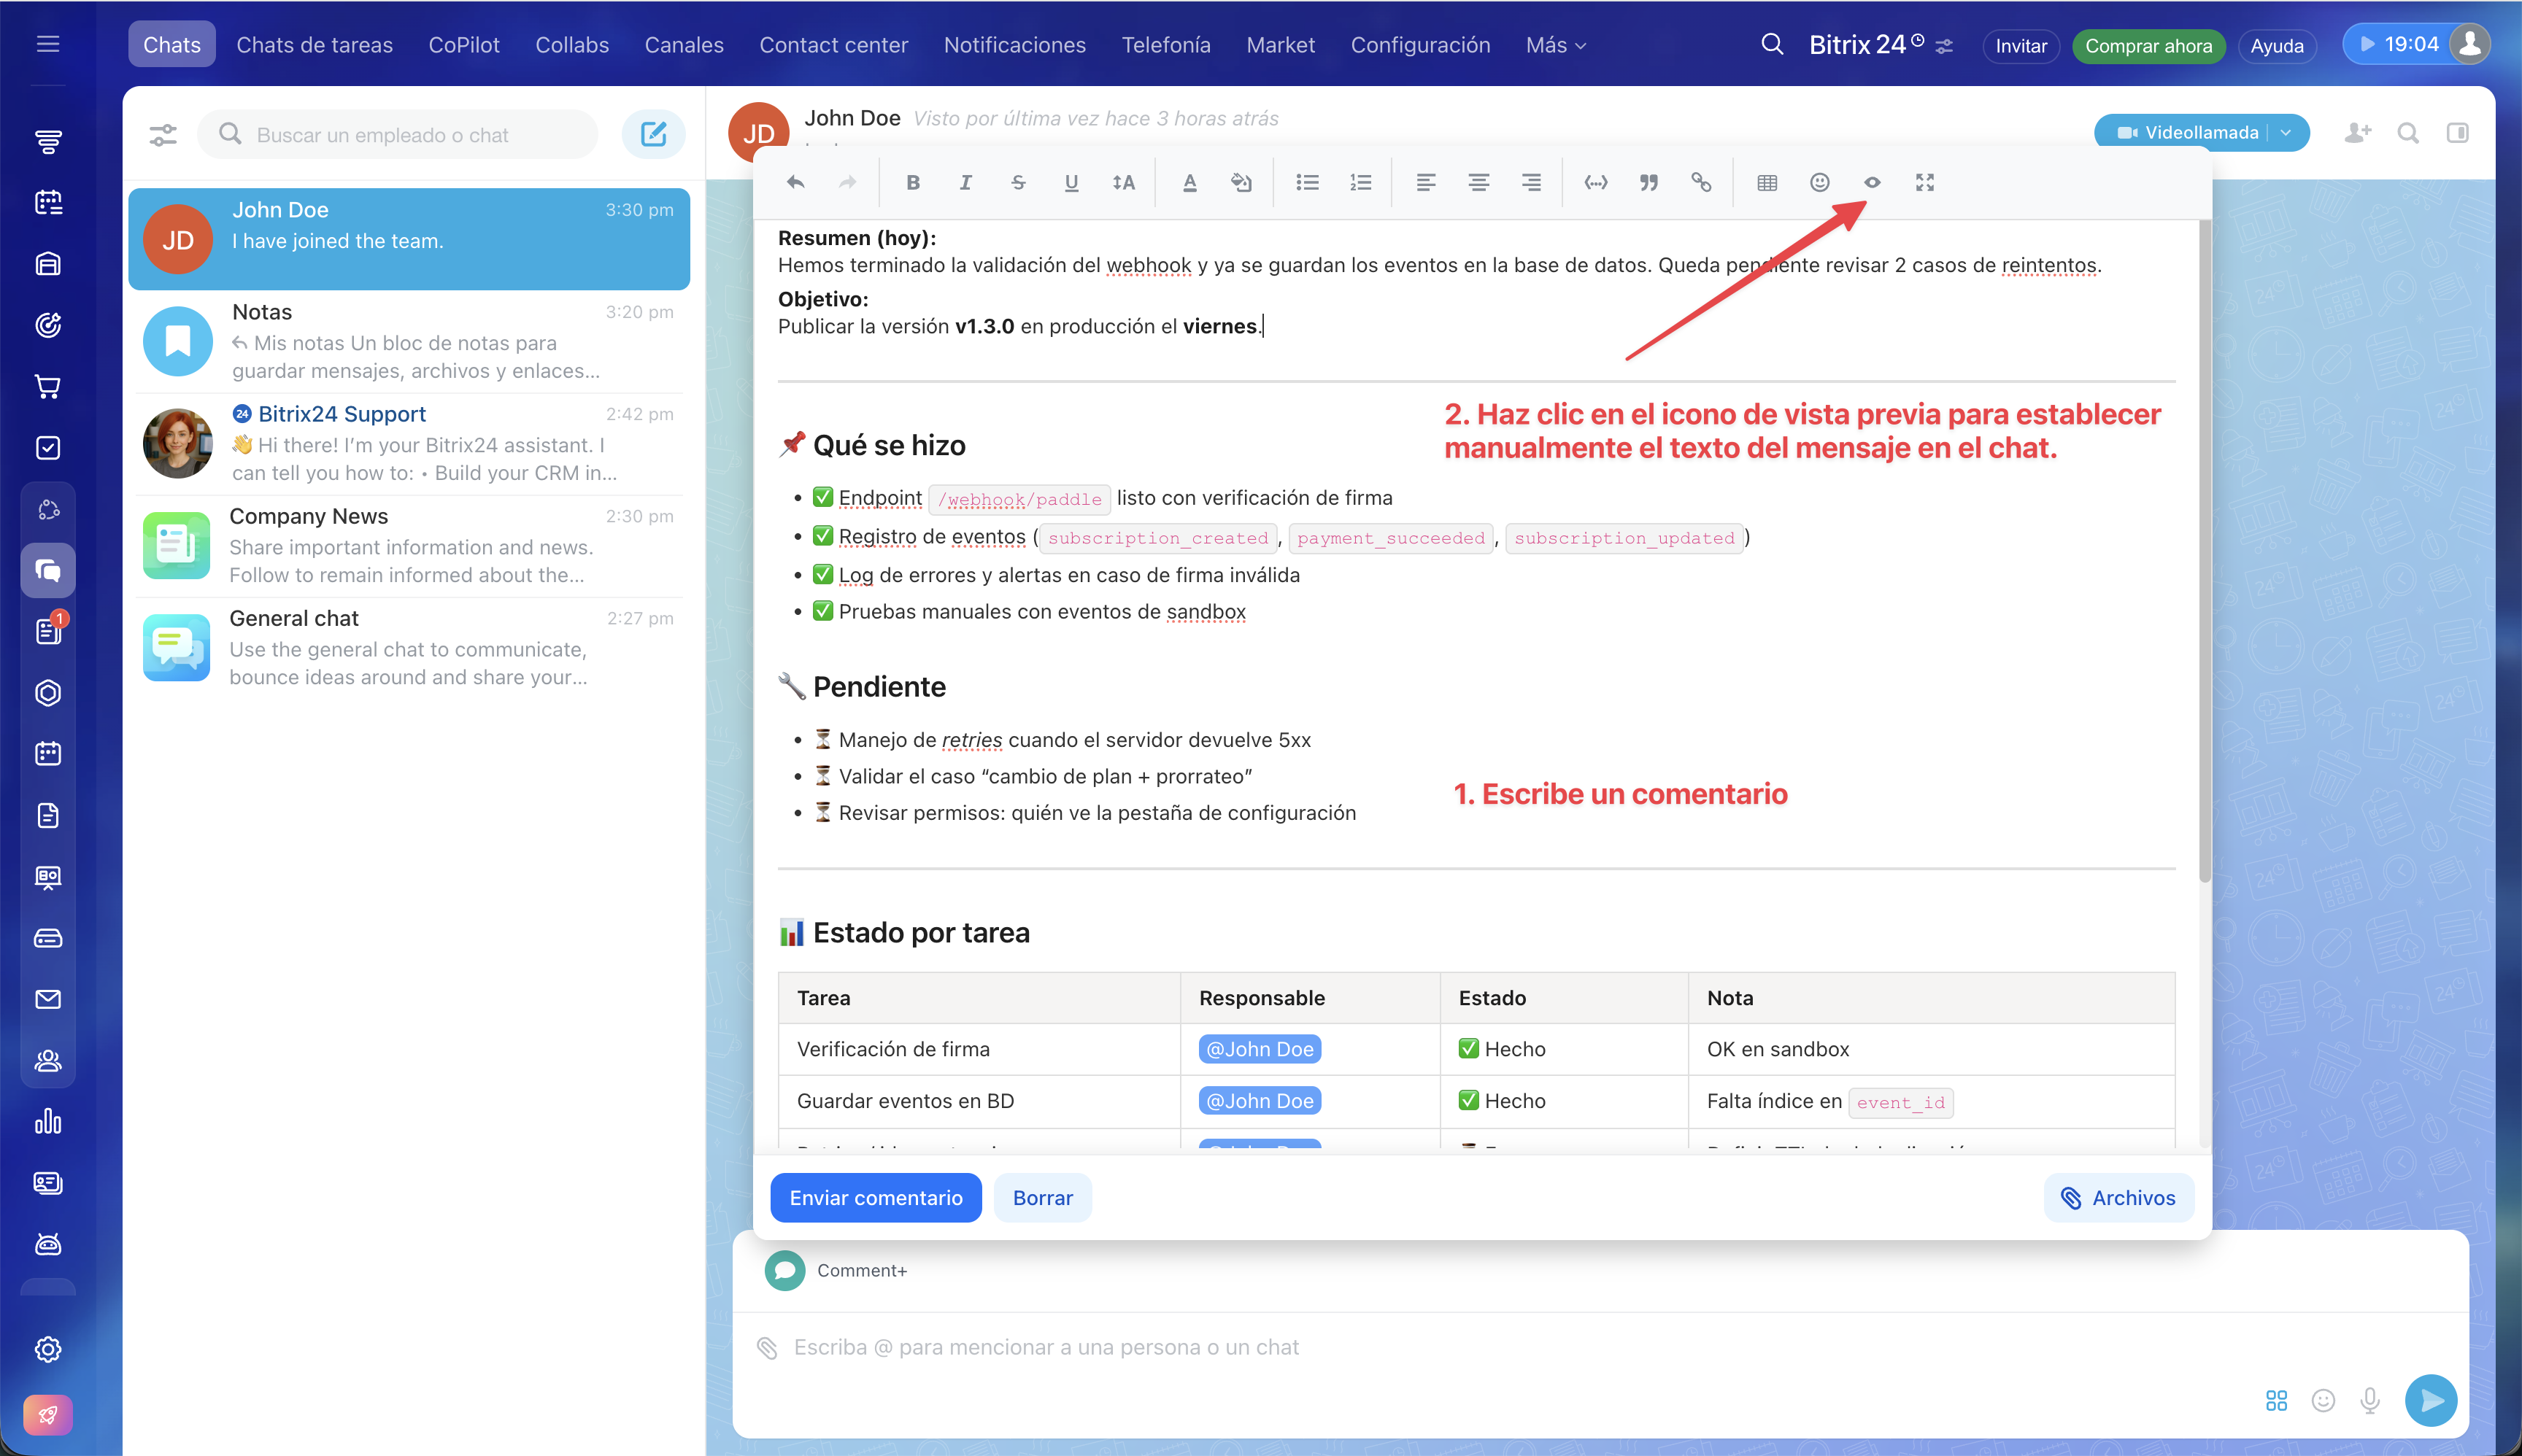Toggle fullscreen editor mode
This screenshot has height=1456, width=2522.
(x=1925, y=183)
